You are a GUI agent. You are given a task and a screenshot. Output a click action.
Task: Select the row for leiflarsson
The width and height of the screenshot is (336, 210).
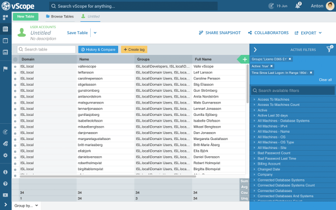[15, 73]
